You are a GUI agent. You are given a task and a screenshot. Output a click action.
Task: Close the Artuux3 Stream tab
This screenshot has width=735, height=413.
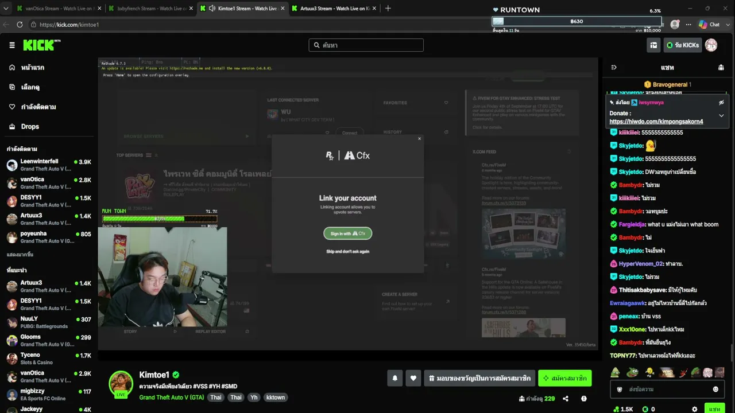376,8
